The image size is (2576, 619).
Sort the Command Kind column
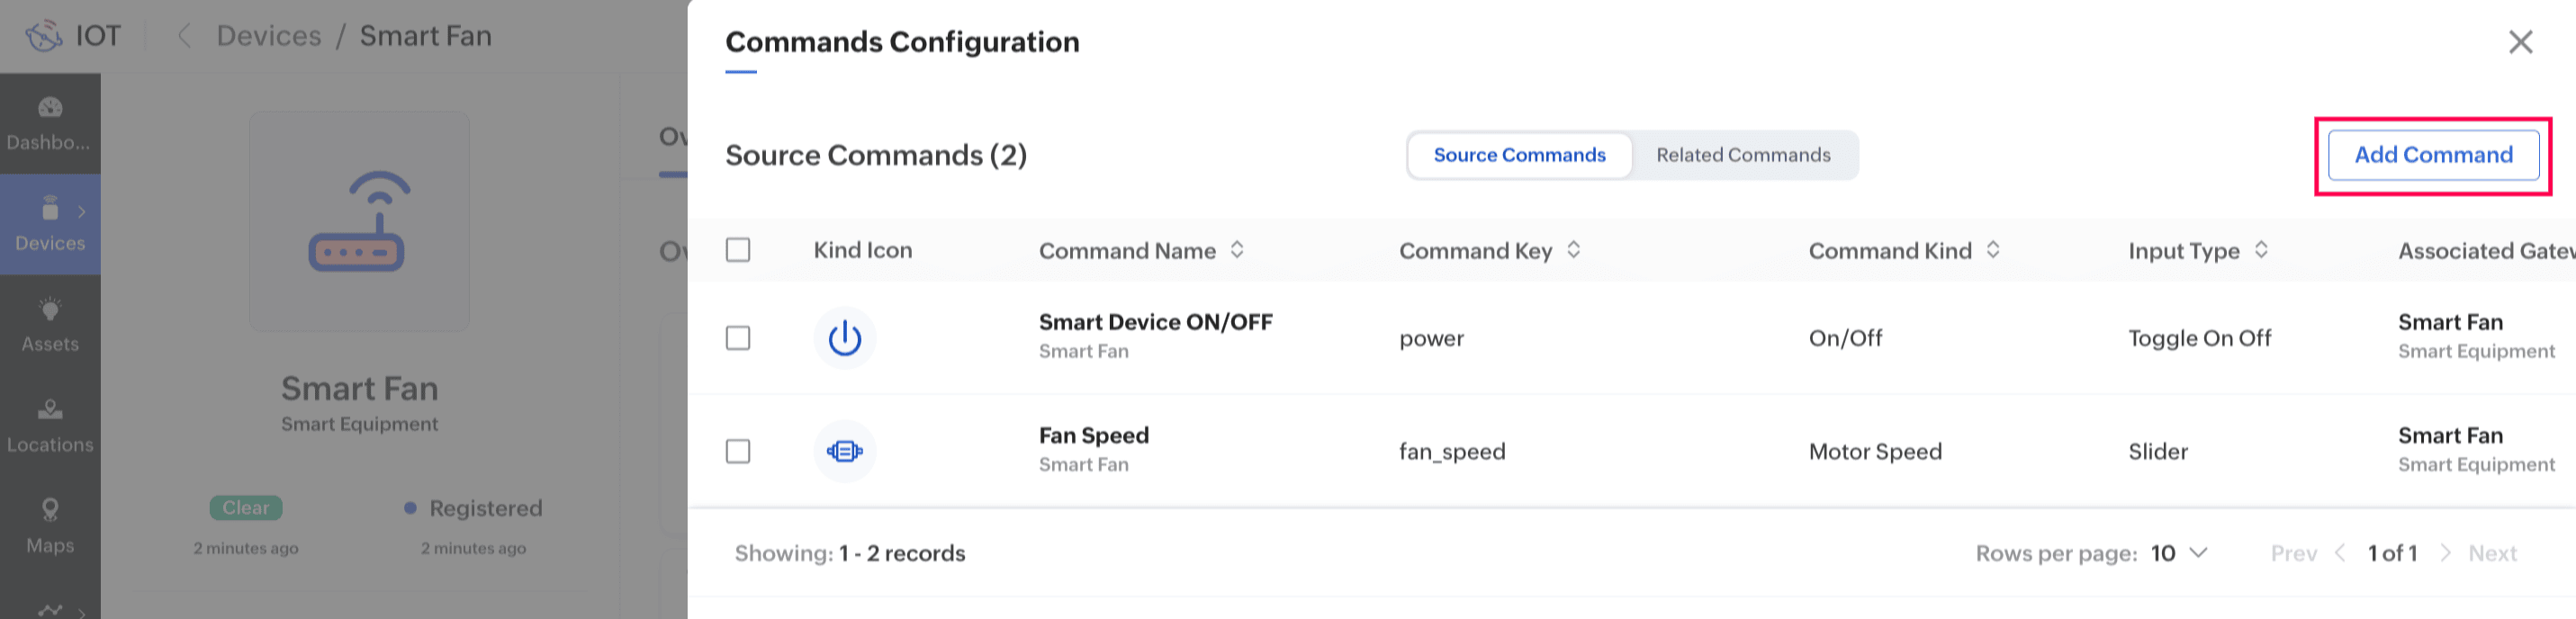pos(1992,250)
